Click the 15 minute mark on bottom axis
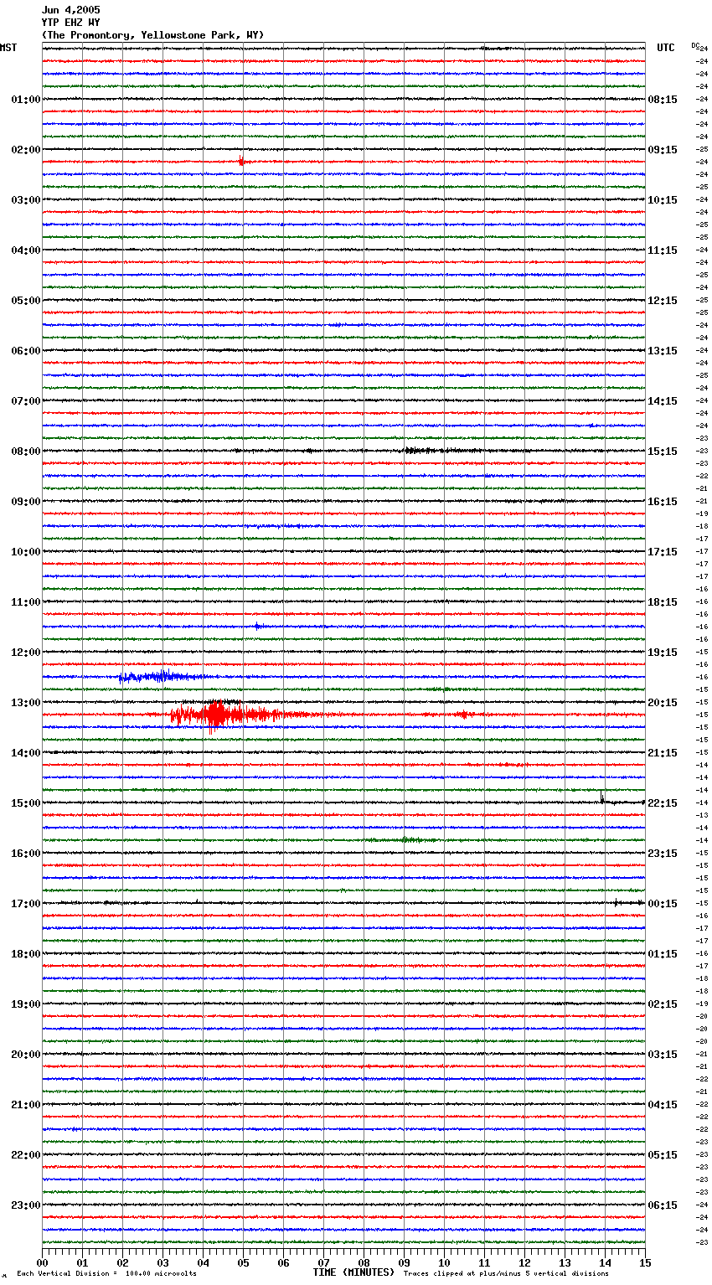The height and width of the screenshot is (1285, 712). tap(645, 1263)
